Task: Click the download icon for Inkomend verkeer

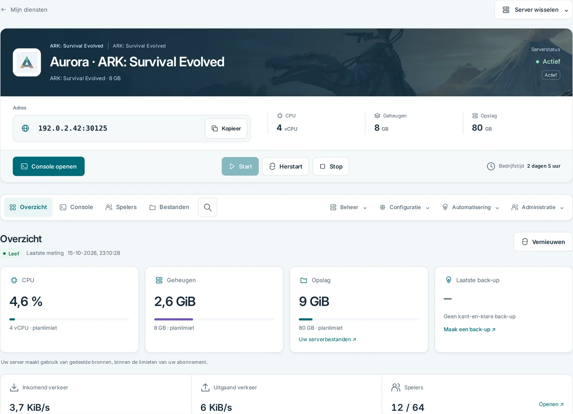Action: click(14, 388)
